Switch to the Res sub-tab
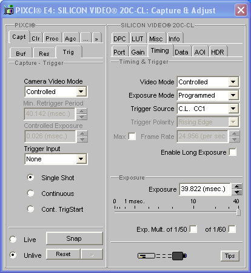 (x=44, y=53)
